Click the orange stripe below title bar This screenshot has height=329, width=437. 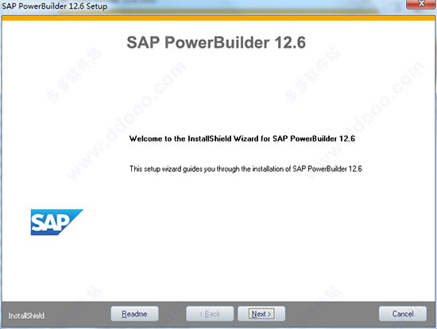pos(218,18)
